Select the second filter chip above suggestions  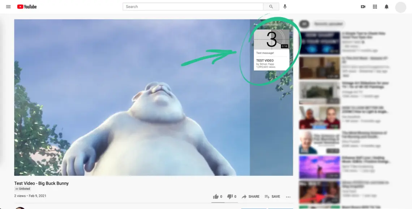tap(328, 24)
